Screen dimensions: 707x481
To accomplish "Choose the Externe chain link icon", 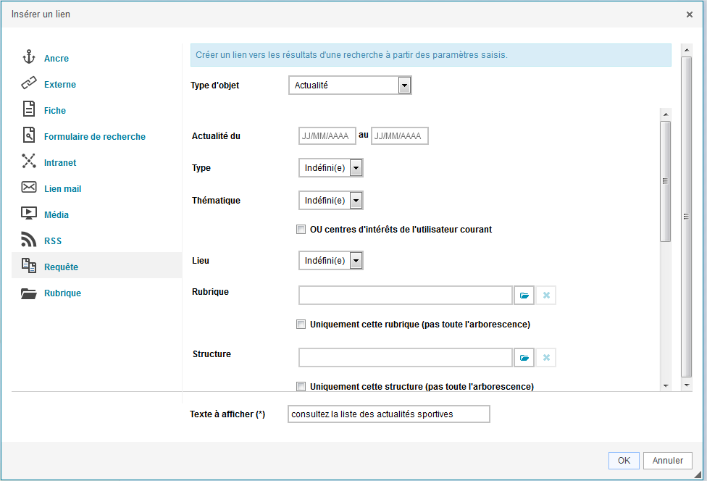I will coord(29,83).
